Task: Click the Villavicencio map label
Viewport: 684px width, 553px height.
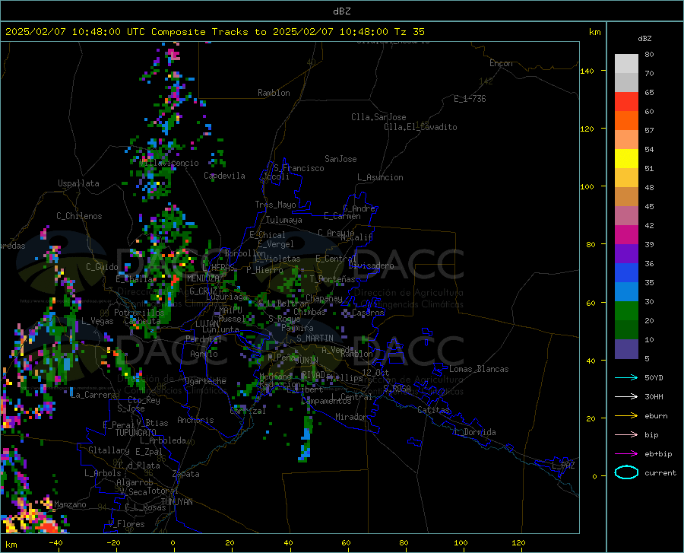Action: coord(169,163)
